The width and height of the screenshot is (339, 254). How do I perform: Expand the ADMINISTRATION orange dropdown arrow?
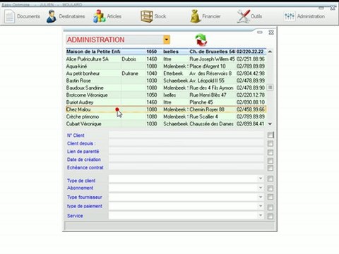click(x=167, y=40)
